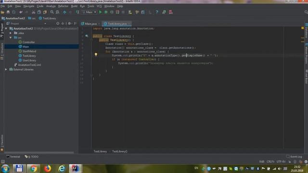Click gutter run icon beside class TestLibrery

(x=87, y=36)
